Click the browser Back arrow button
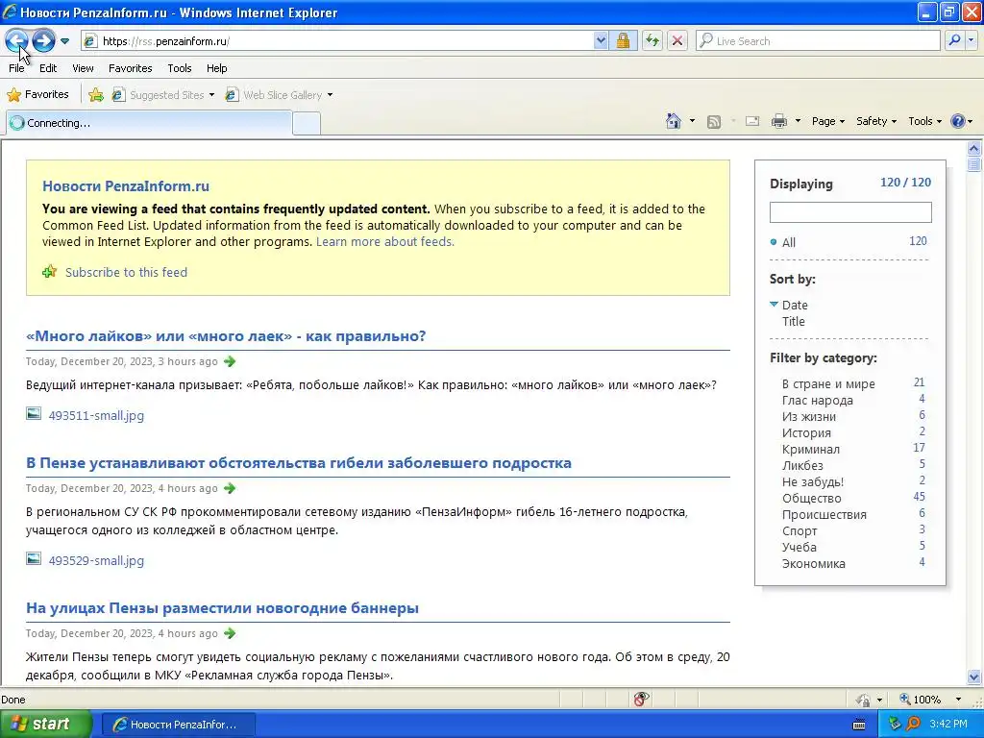 point(17,41)
